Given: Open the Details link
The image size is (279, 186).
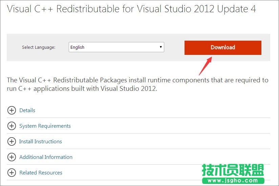Looking at the screenshot, I should pos(27,110).
